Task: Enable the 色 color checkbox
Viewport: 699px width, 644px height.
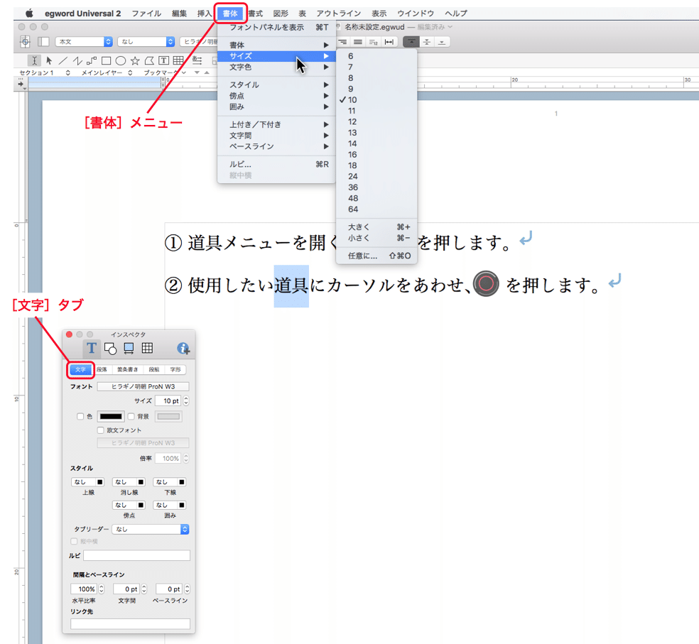Action: pos(80,416)
